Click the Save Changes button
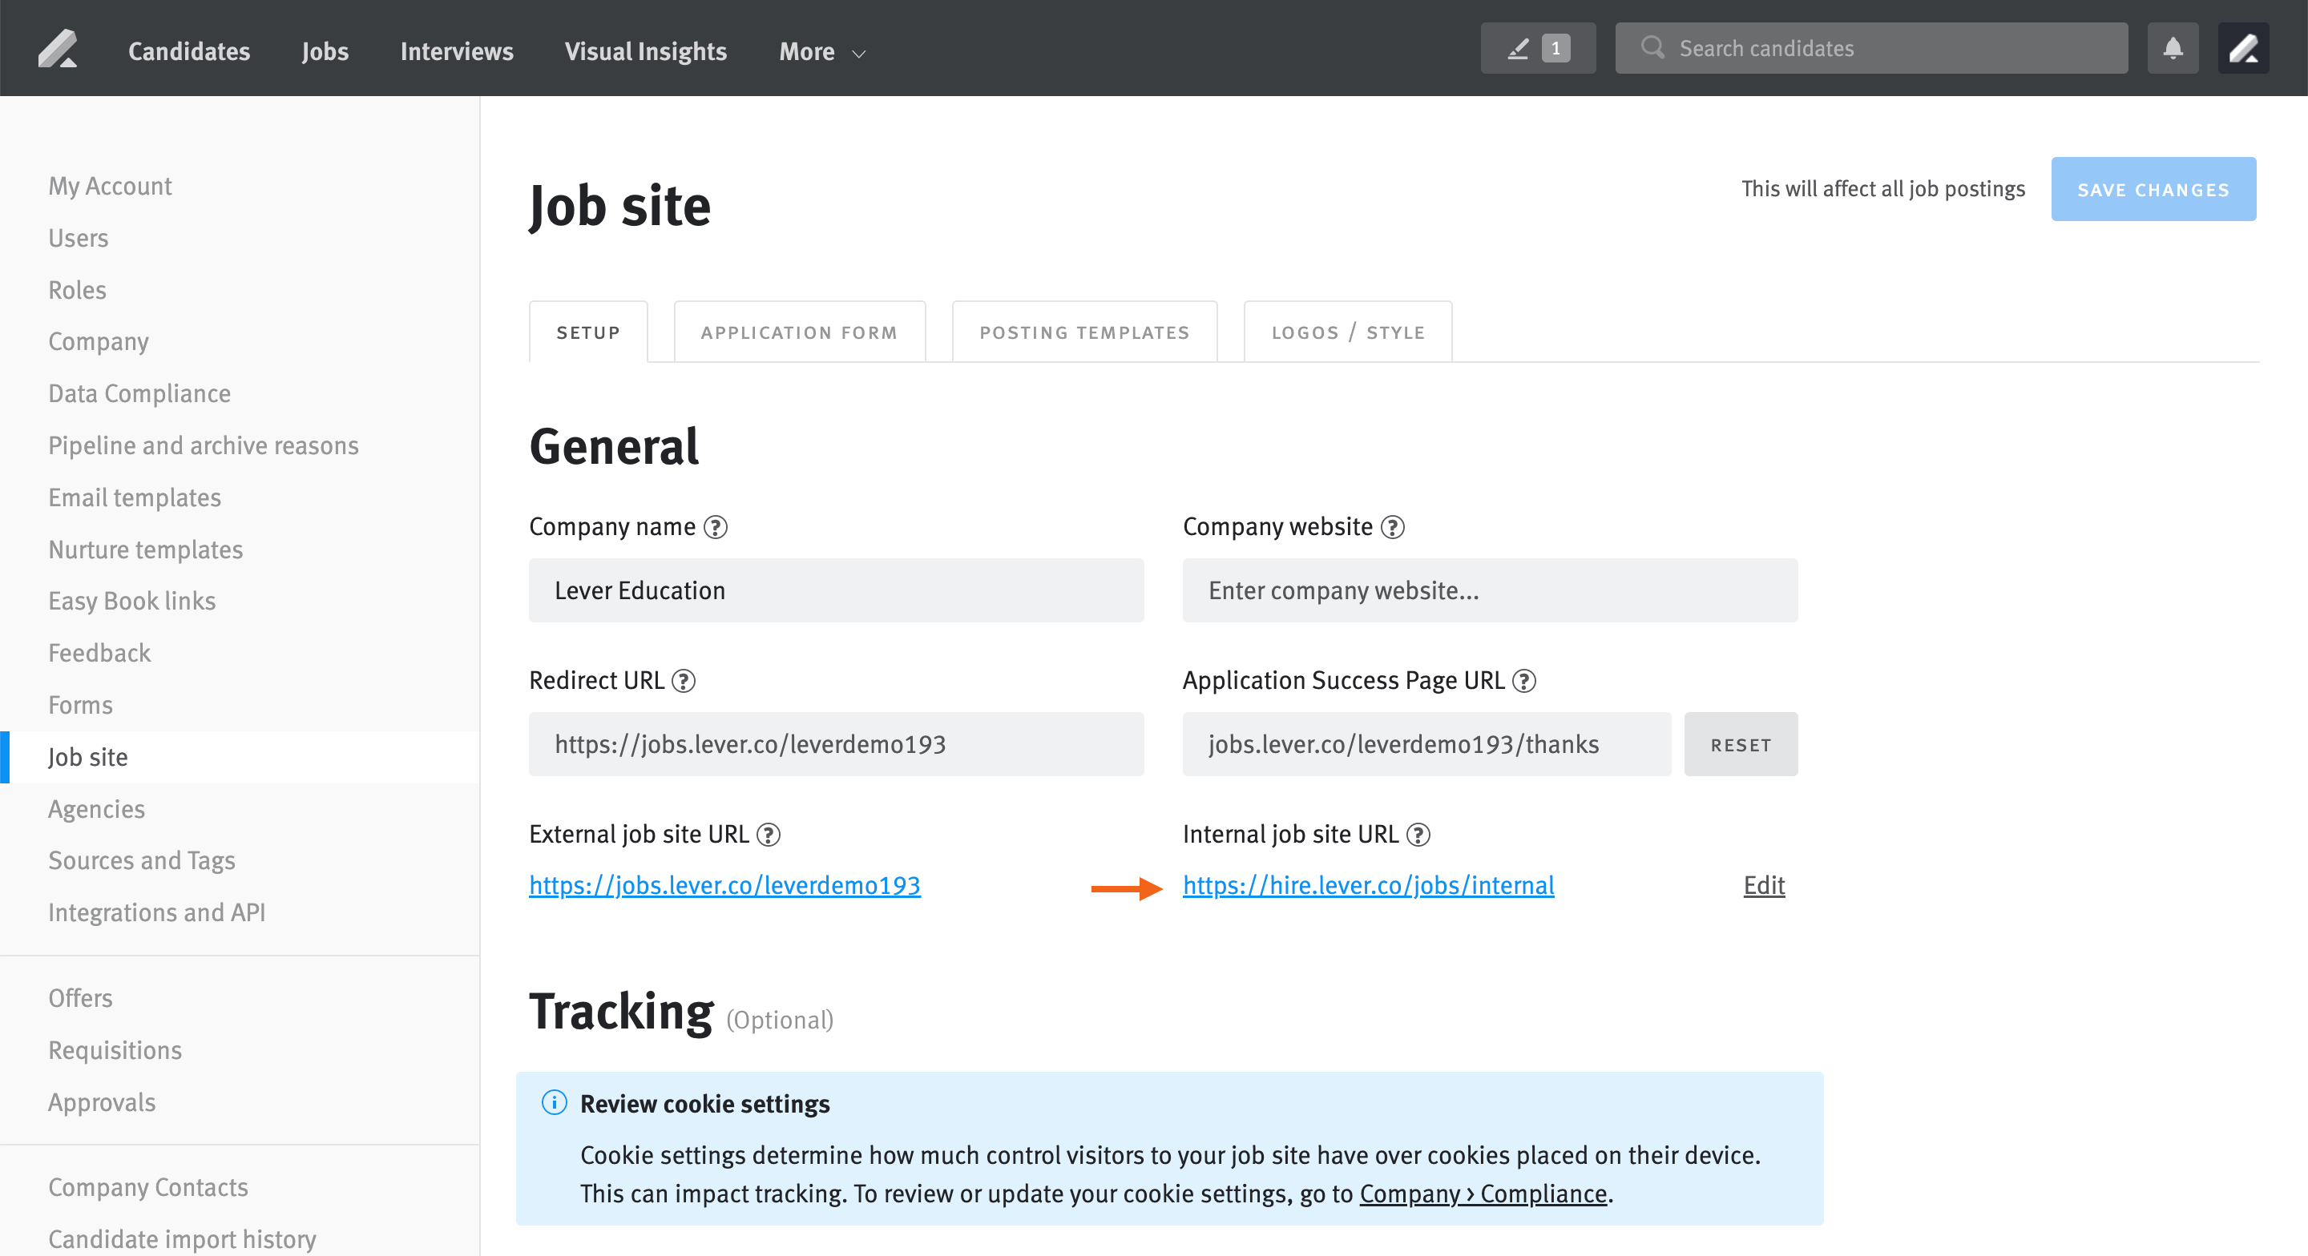 click(2154, 189)
